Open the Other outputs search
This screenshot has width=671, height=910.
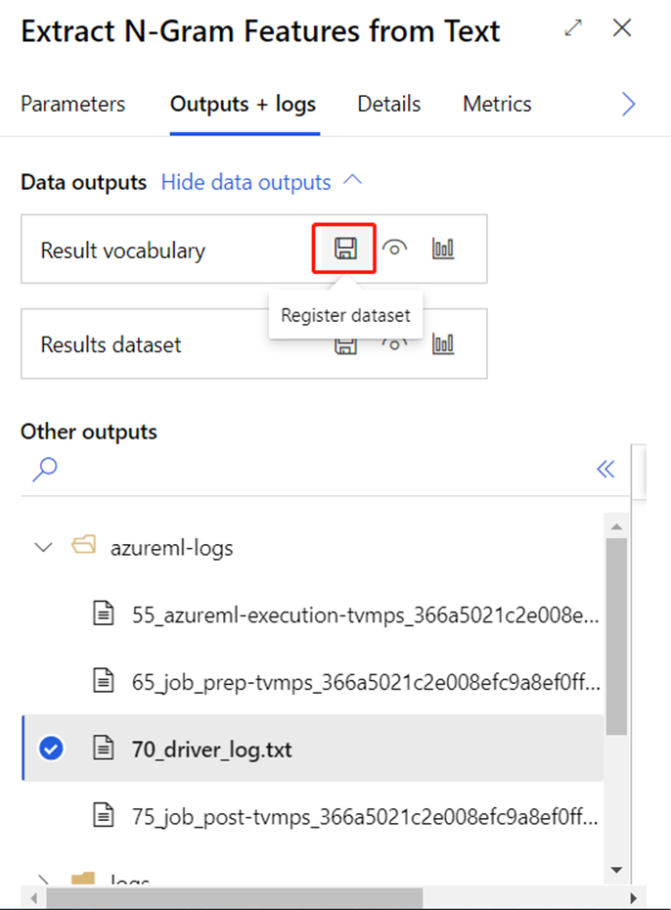point(44,470)
